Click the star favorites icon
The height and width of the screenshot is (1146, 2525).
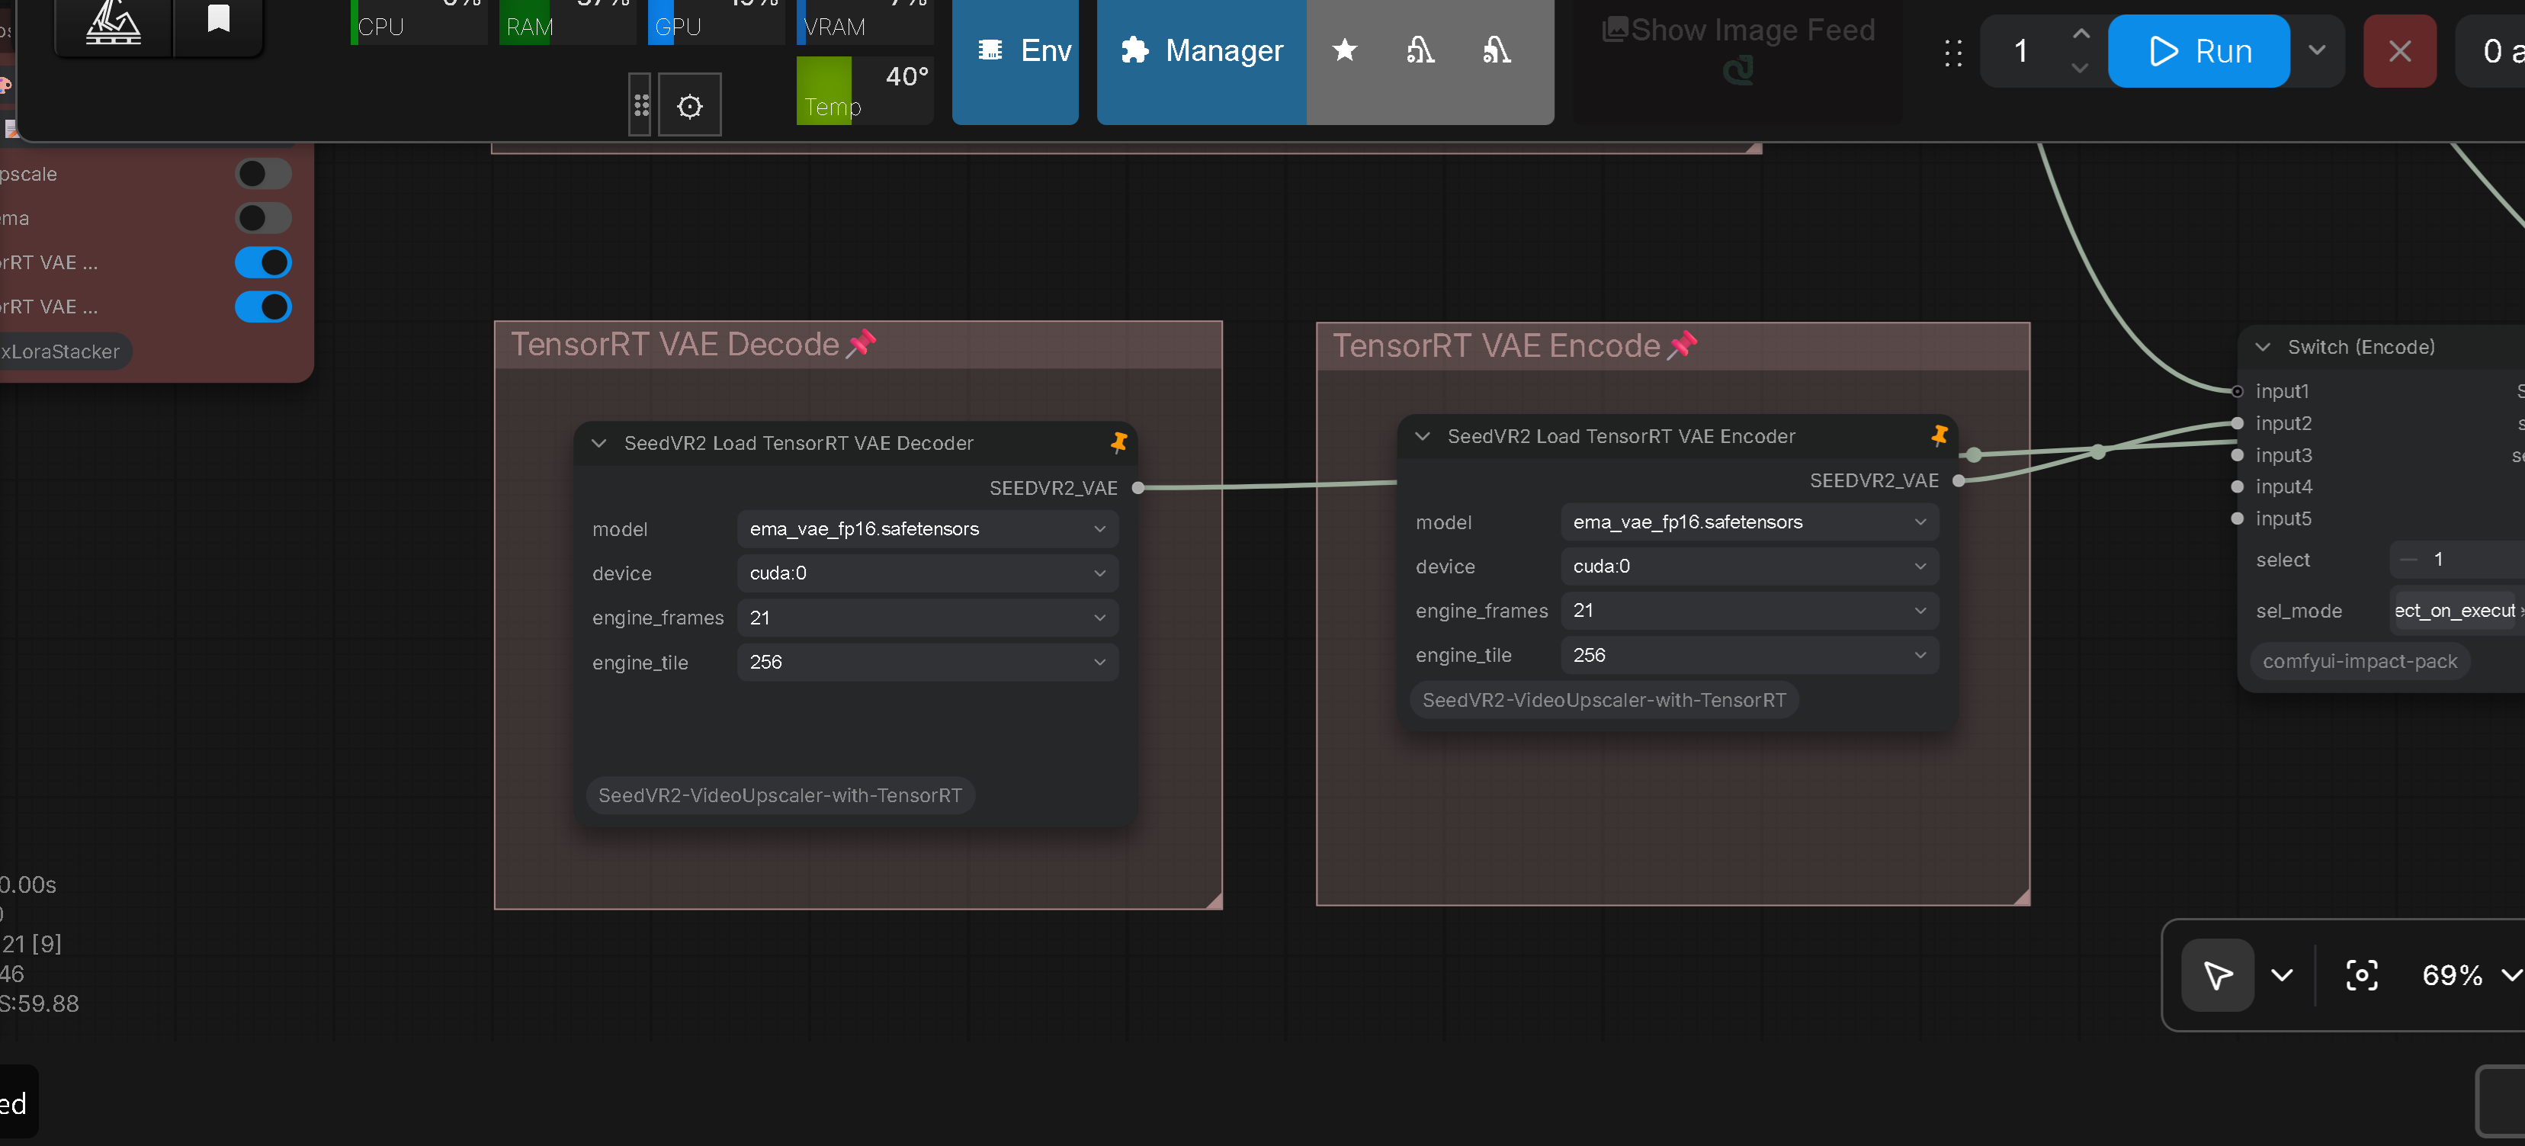point(1344,51)
